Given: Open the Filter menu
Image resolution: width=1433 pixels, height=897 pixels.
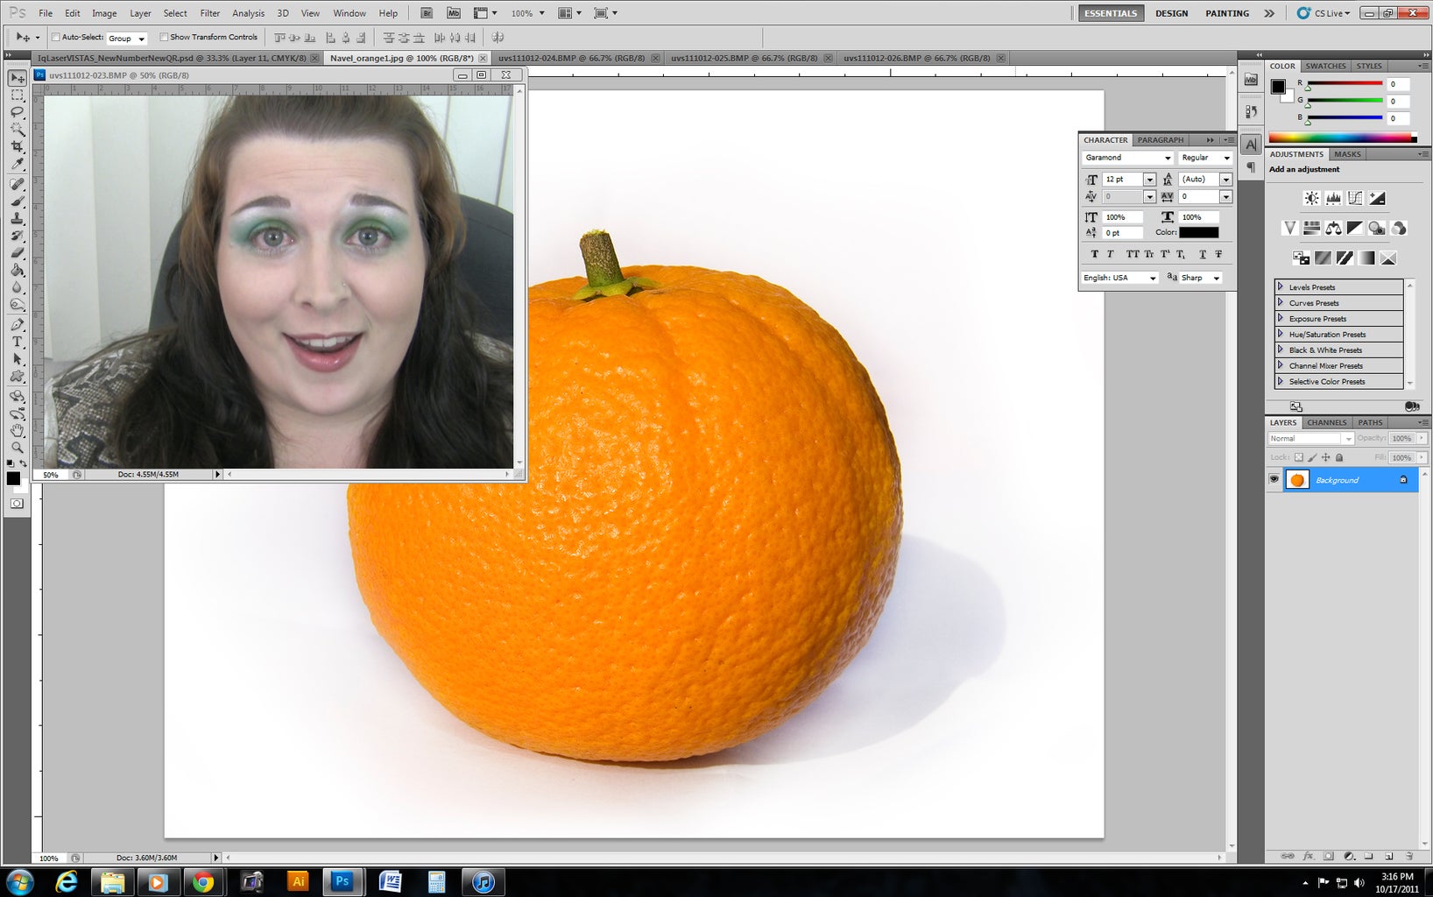Looking at the screenshot, I should tap(209, 13).
